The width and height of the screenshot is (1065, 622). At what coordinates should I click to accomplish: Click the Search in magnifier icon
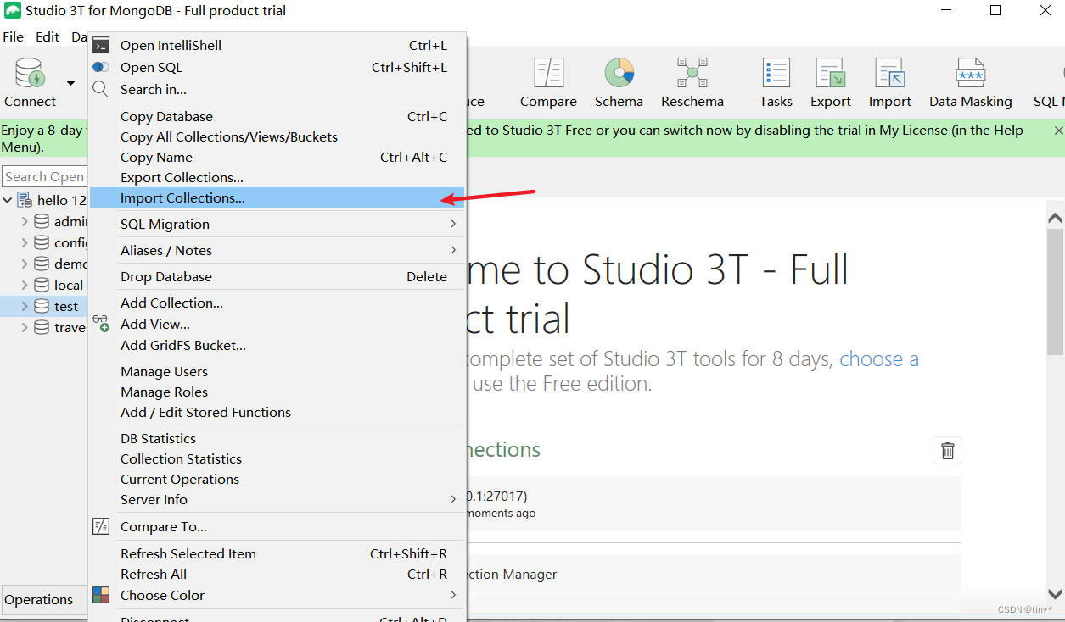point(101,89)
